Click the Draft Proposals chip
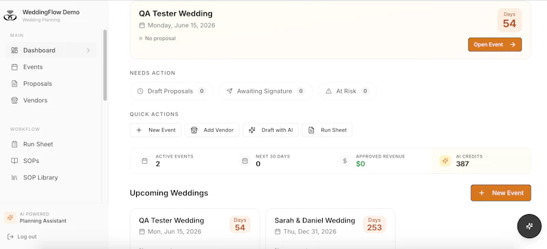Viewport: 547px width, 249px height. pyautogui.click(x=172, y=91)
